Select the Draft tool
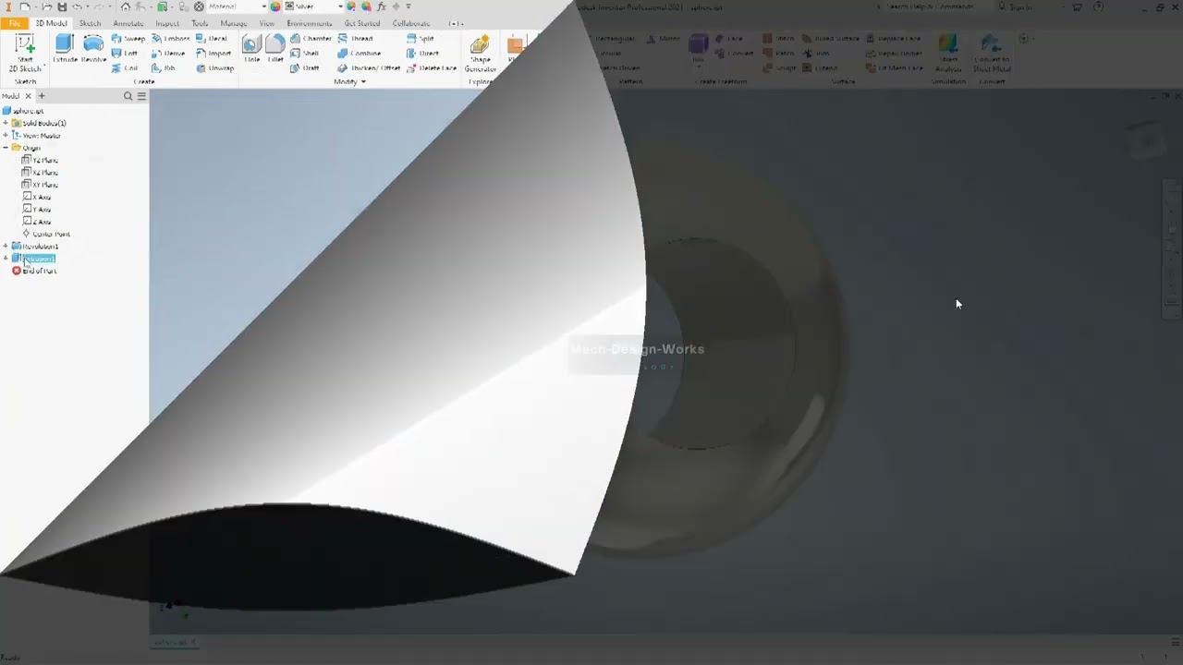The image size is (1183, 665). point(304,68)
